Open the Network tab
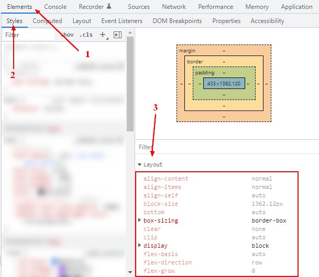This screenshot has height=277, width=319. (x=174, y=7)
